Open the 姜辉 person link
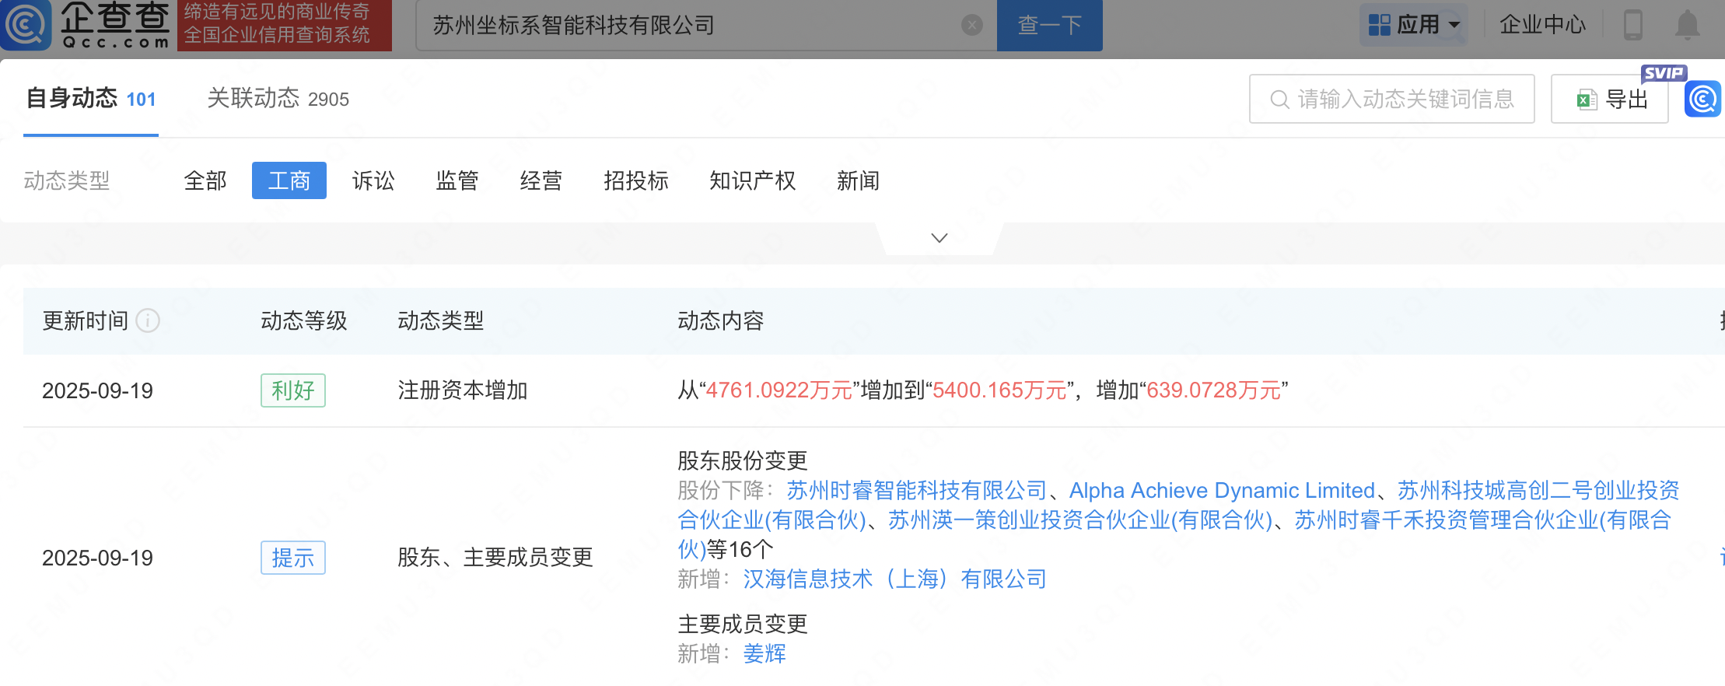This screenshot has width=1725, height=686. 765,653
